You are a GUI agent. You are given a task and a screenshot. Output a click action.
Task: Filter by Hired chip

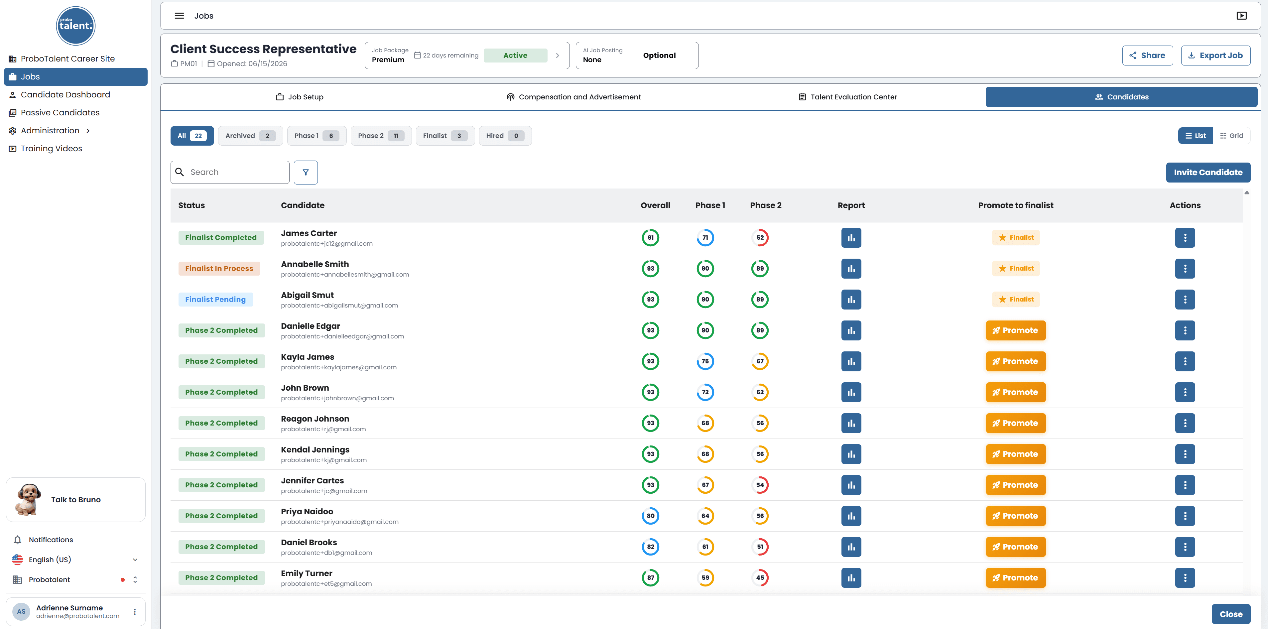(505, 136)
